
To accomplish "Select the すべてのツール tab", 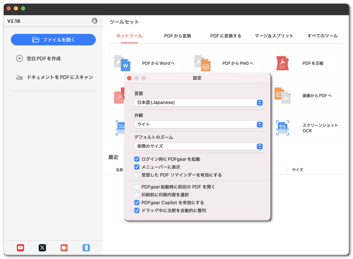I will click(322, 36).
